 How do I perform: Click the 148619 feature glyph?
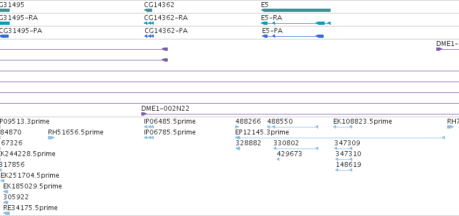click(344, 170)
